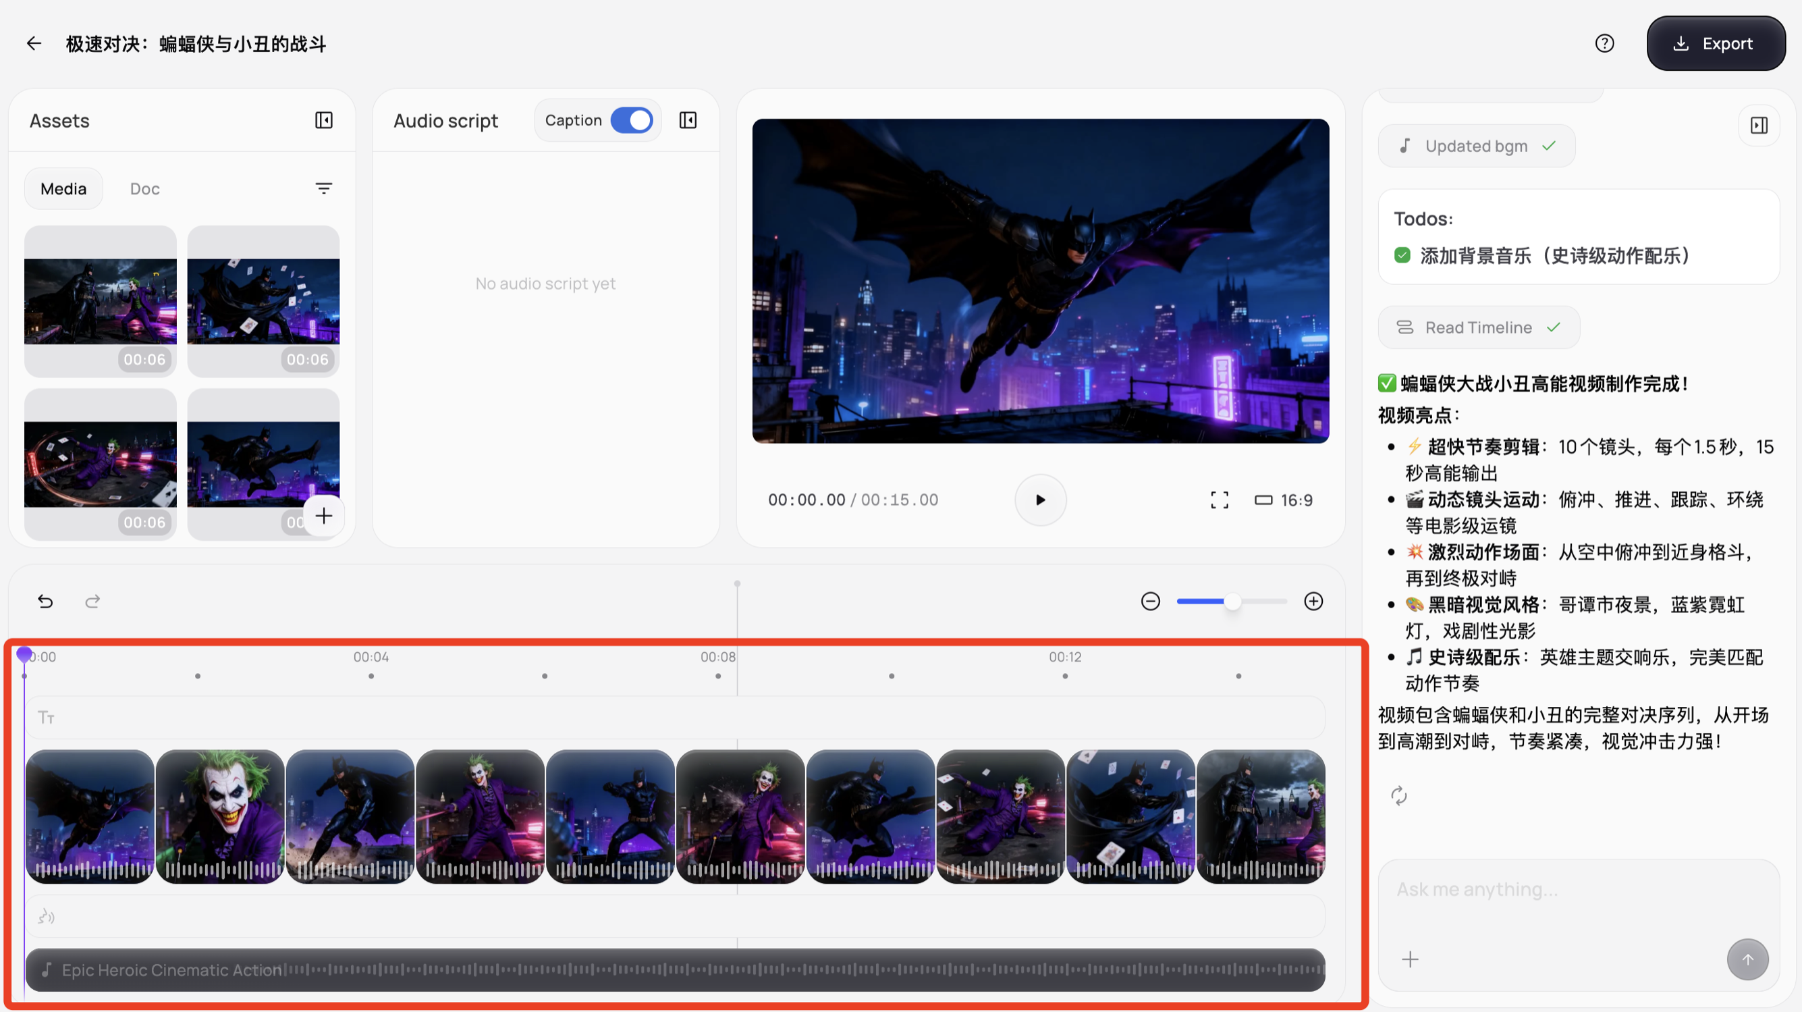Switch to the Doc tab
Screen dimensions: 1802x1012
coord(145,189)
